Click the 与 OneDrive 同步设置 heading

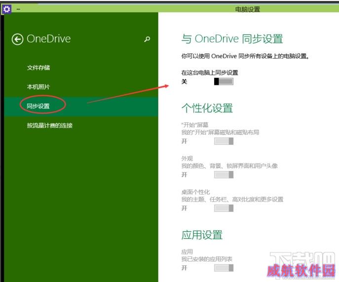click(x=232, y=39)
